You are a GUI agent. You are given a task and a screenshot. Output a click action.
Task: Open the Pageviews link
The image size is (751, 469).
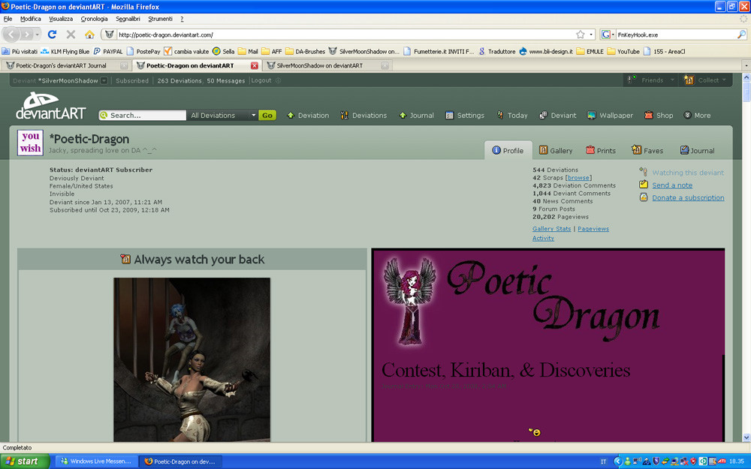point(593,229)
